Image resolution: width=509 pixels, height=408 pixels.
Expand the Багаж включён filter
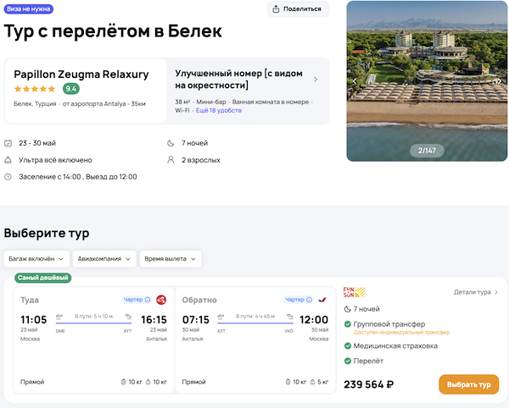coord(36,258)
